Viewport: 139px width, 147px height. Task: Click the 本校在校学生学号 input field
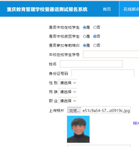coord(111,54)
